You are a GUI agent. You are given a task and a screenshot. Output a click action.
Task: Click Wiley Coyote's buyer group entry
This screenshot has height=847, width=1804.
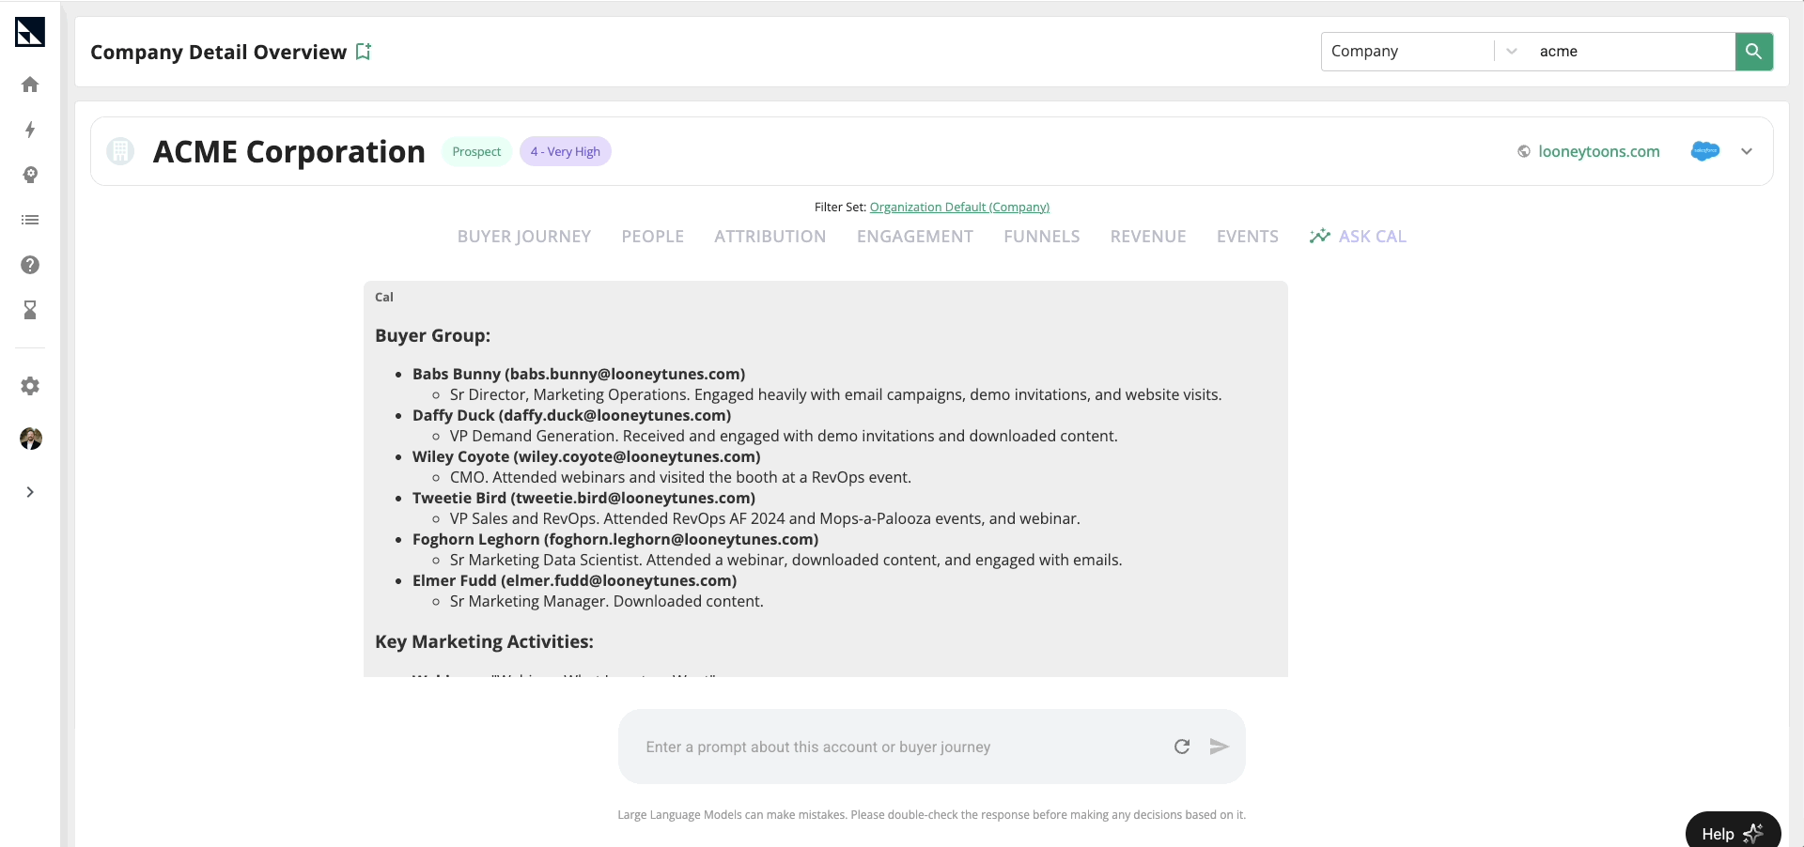[x=586, y=456]
